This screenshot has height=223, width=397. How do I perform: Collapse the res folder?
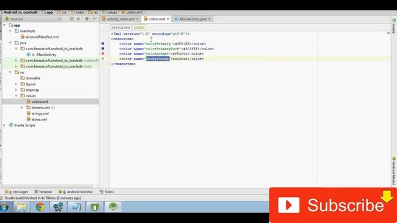[11, 72]
